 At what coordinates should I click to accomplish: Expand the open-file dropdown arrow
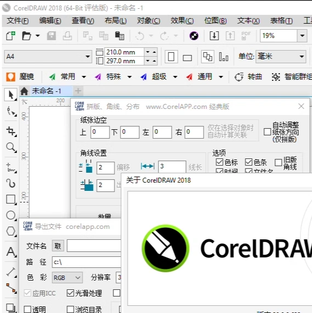[37, 36]
